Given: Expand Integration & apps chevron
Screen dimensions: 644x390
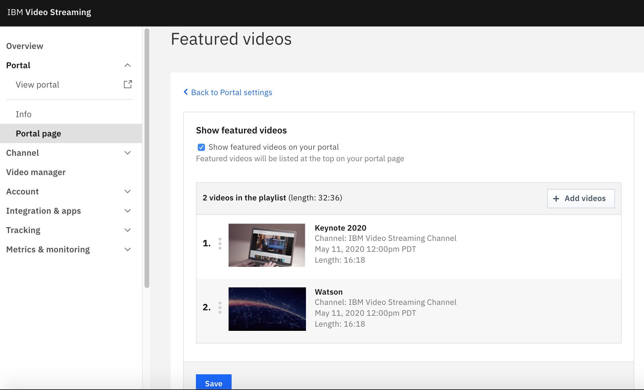Looking at the screenshot, I should coord(128,211).
